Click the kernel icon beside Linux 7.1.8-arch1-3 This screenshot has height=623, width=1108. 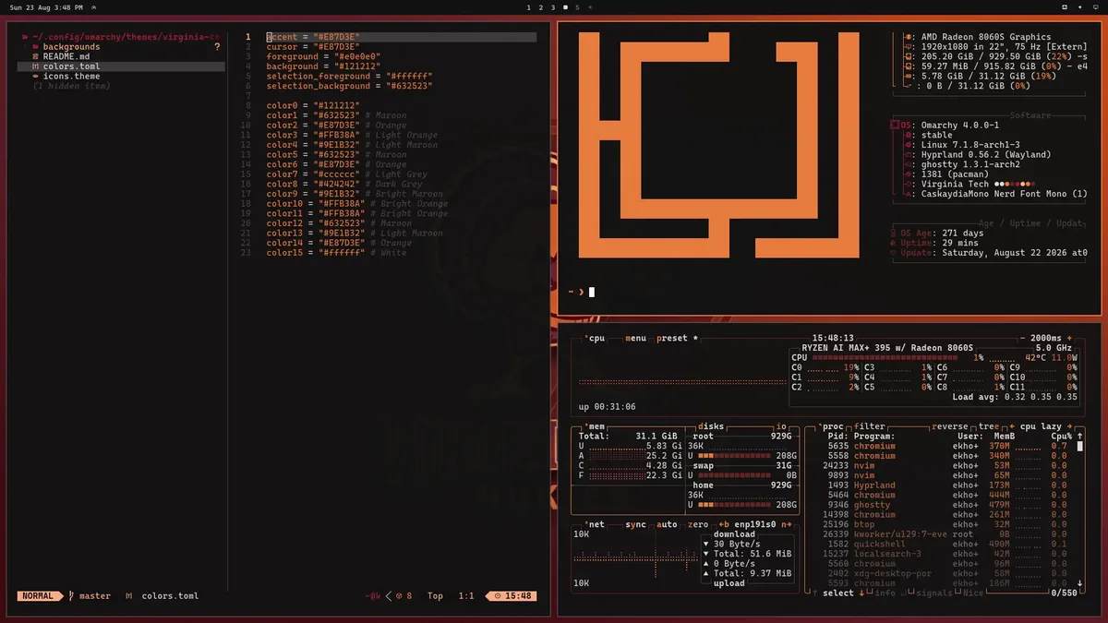pyautogui.click(x=910, y=145)
